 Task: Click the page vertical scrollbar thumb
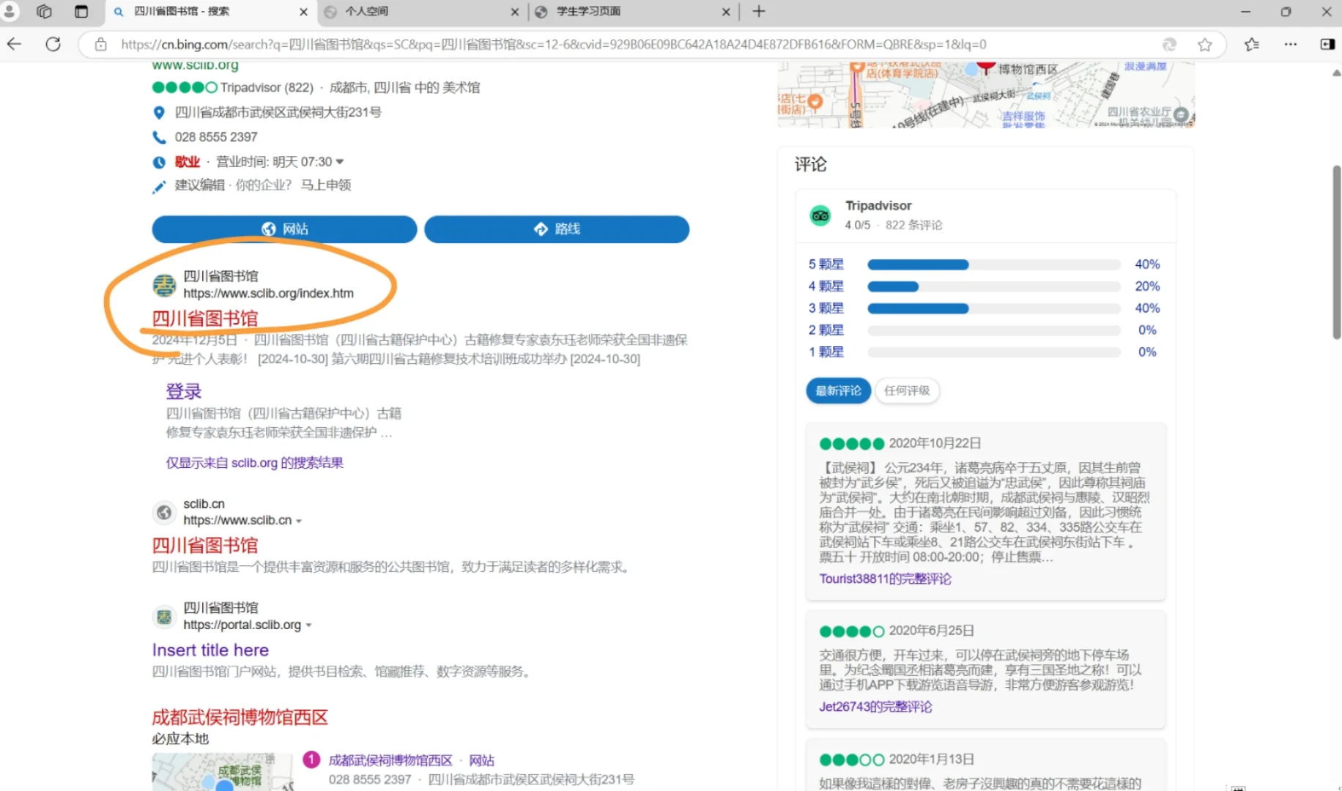(1336, 253)
